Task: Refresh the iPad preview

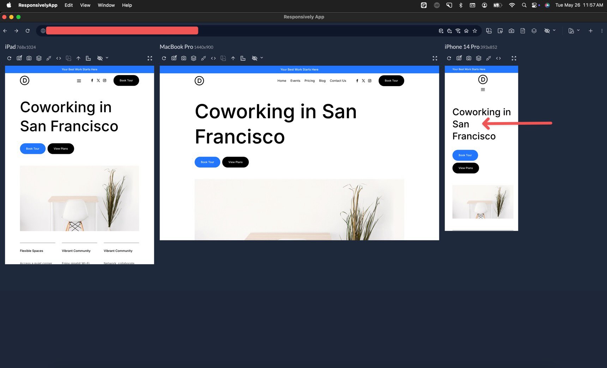Action: (9, 58)
